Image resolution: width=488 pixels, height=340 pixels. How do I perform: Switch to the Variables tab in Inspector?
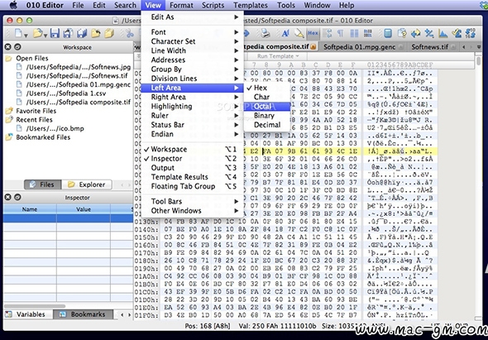(28, 314)
